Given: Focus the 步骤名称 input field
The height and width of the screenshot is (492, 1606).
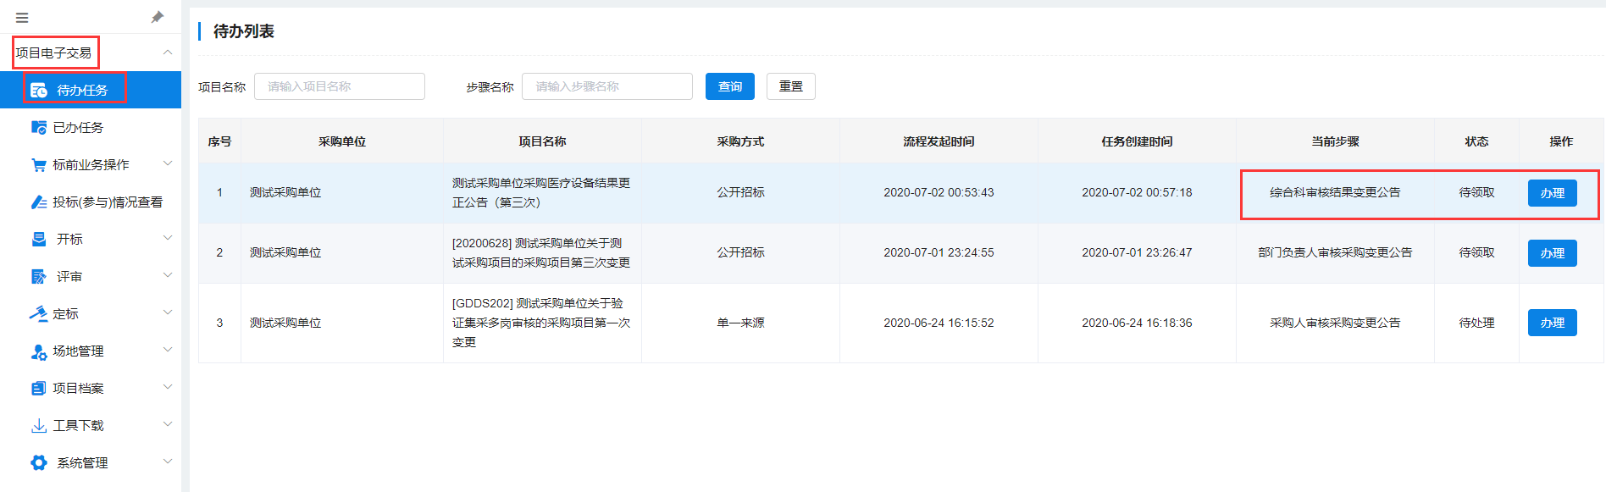Looking at the screenshot, I should 606,86.
